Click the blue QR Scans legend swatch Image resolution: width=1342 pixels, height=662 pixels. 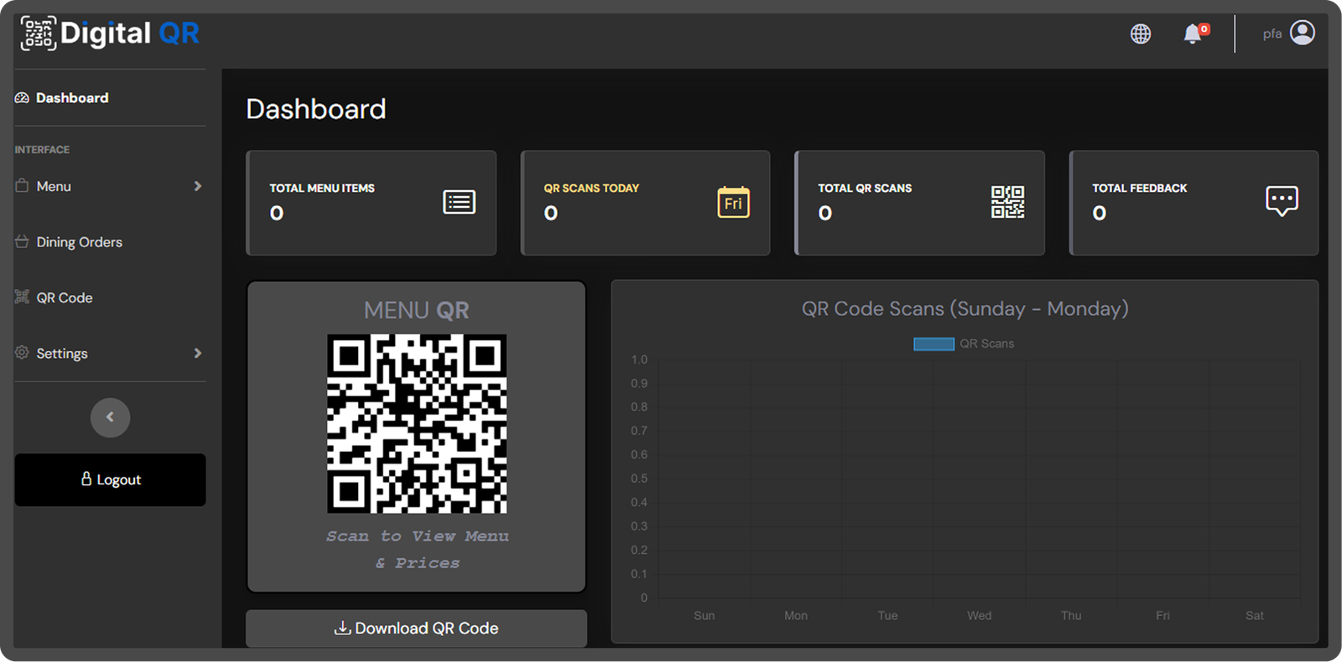934,344
